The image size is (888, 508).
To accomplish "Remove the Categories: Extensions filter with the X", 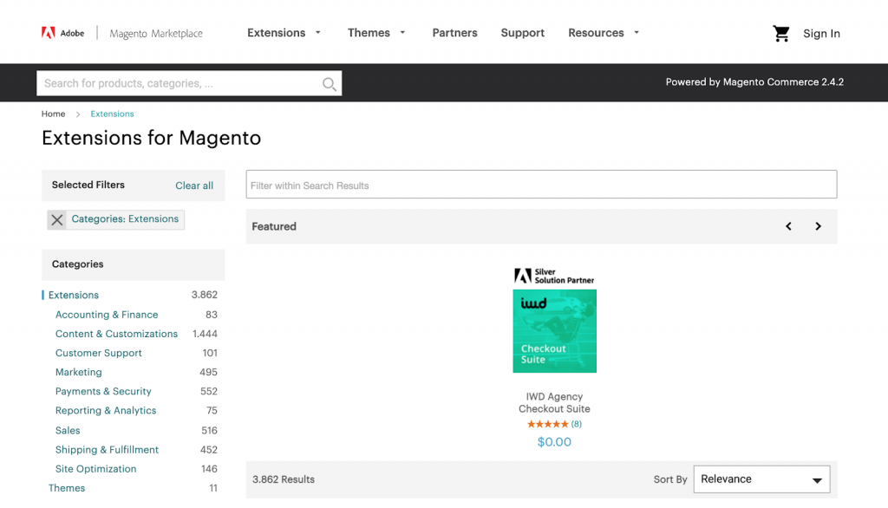I will 56,219.
